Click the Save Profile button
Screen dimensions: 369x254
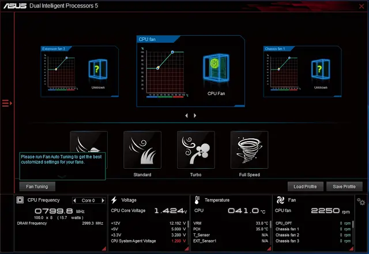(x=344, y=187)
